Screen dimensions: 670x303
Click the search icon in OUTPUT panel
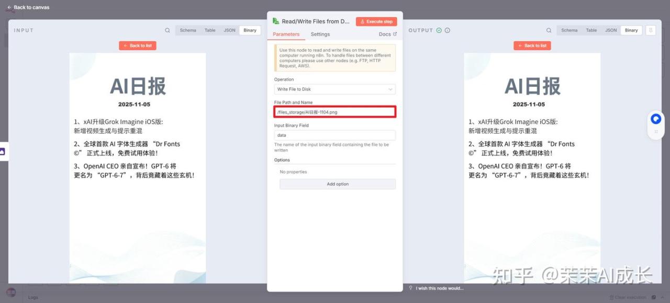(549, 30)
